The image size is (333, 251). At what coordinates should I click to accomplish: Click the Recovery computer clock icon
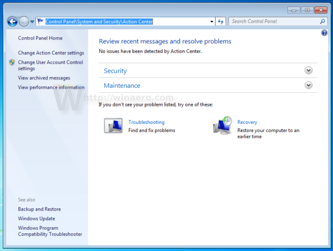223,125
